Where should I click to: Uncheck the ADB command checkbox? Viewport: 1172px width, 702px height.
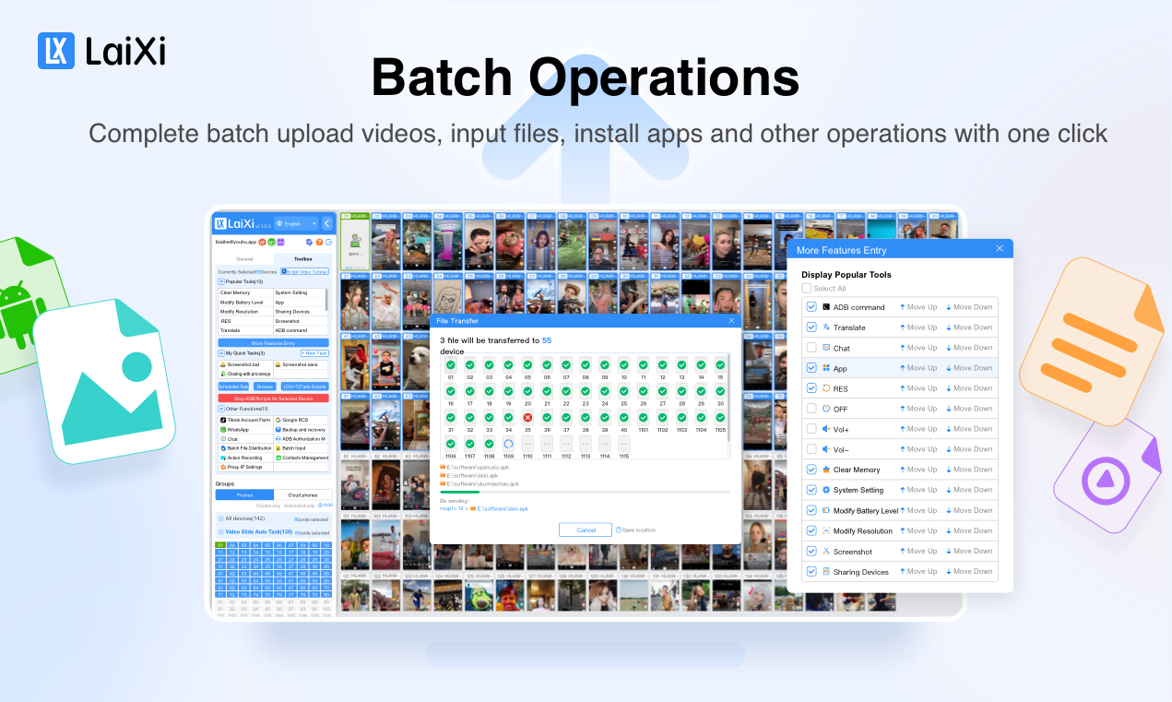pyautogui.click(x=811, y=307)
